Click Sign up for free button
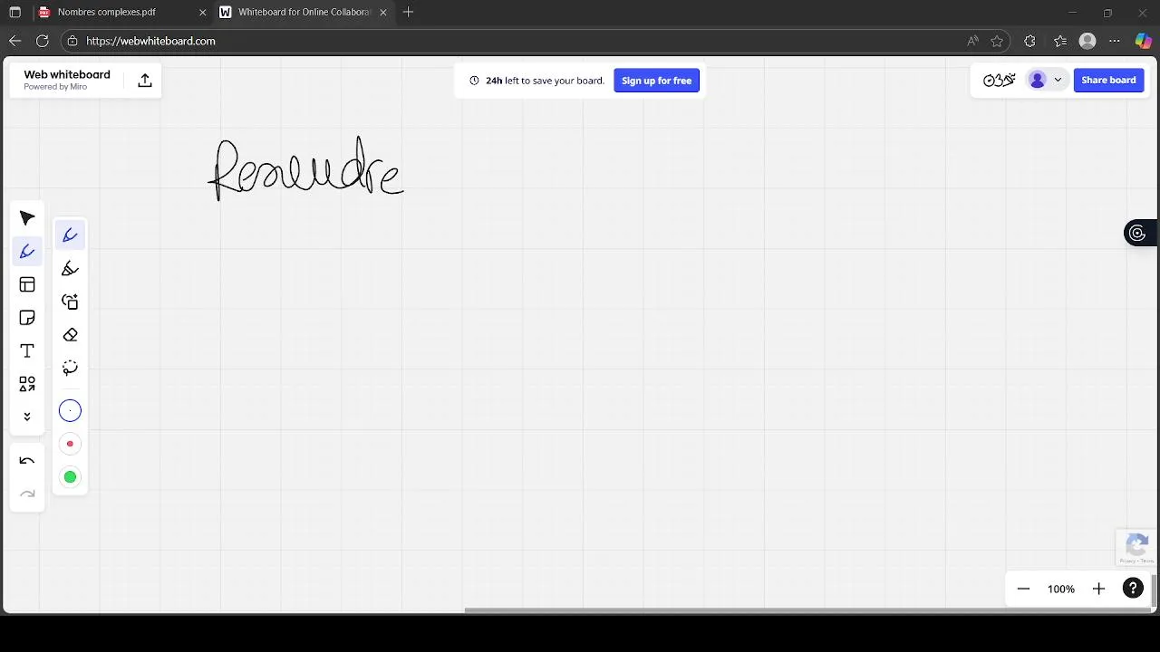Viewport: 1160px width, 652px height. pos(656,81)
